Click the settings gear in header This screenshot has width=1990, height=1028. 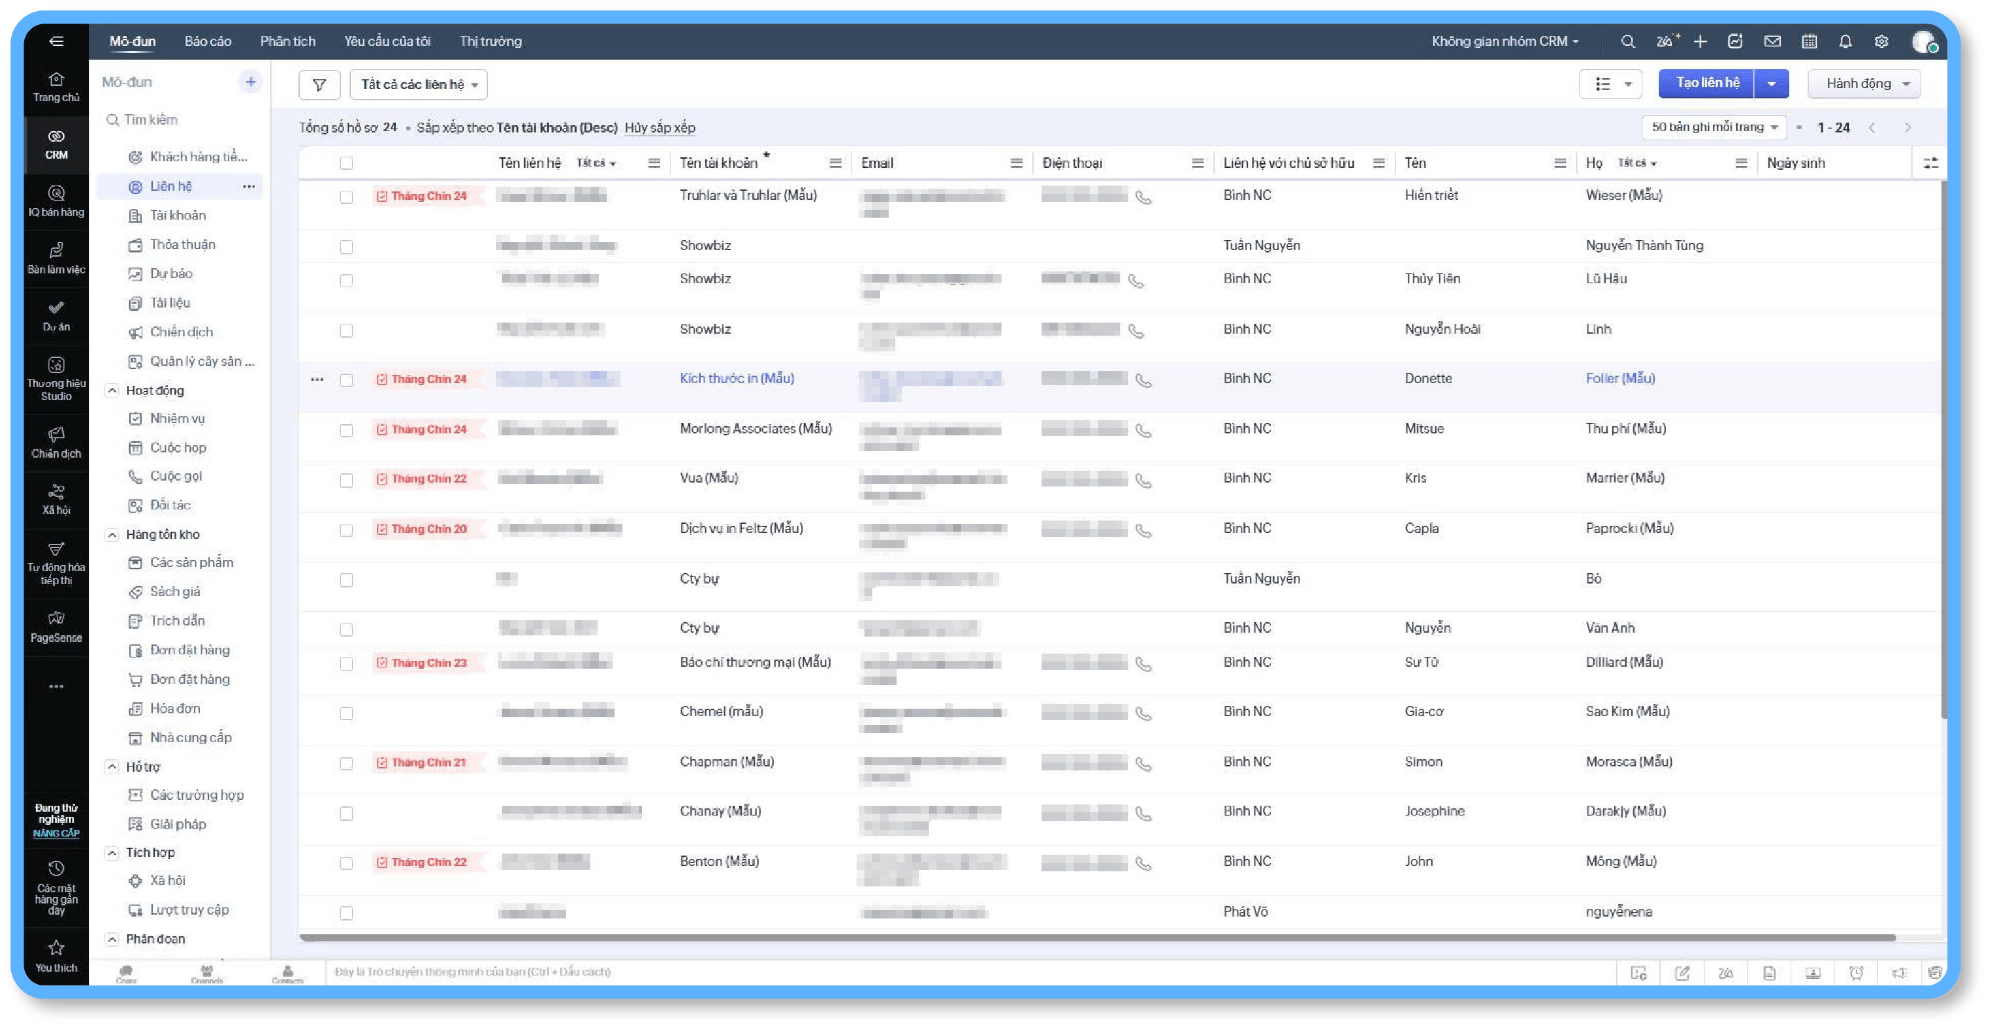click(1881, 42)
